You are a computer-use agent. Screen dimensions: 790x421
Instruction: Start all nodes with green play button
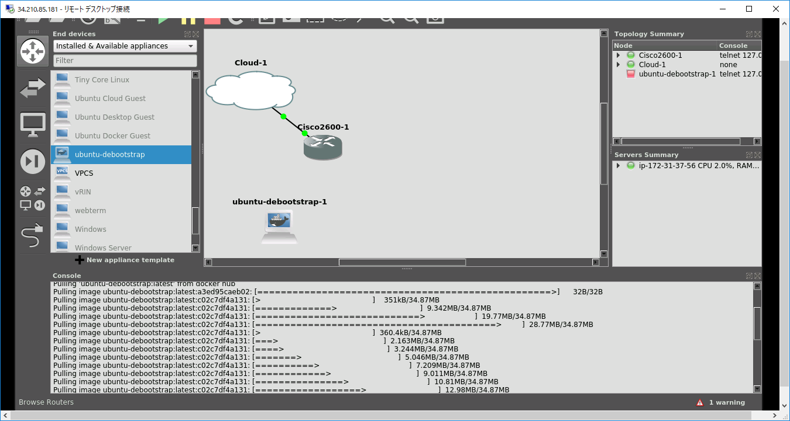coord(163,20)
